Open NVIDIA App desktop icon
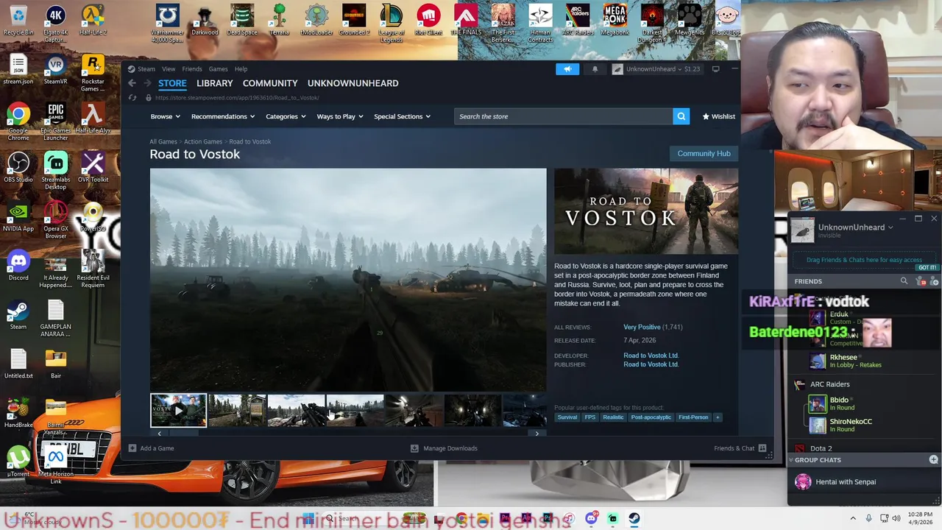 [x=18, y=217]
